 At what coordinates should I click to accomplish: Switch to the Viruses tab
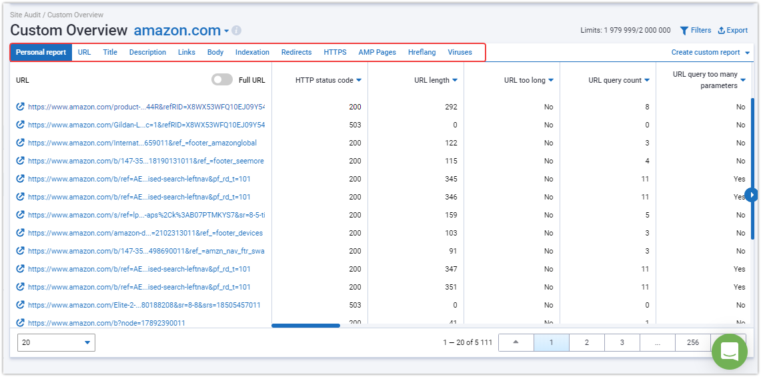[x=460, y=53]
